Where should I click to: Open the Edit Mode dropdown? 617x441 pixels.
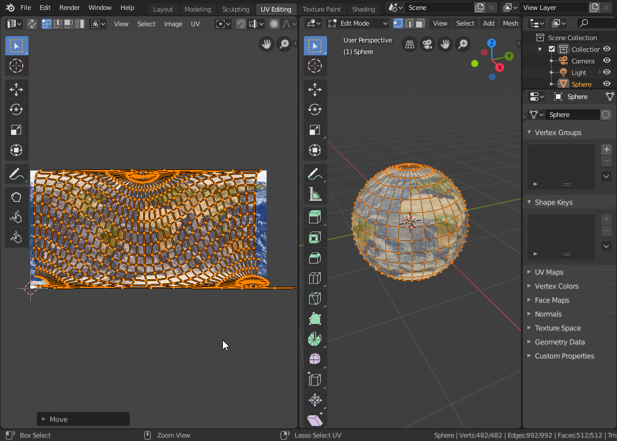[358, 24]
